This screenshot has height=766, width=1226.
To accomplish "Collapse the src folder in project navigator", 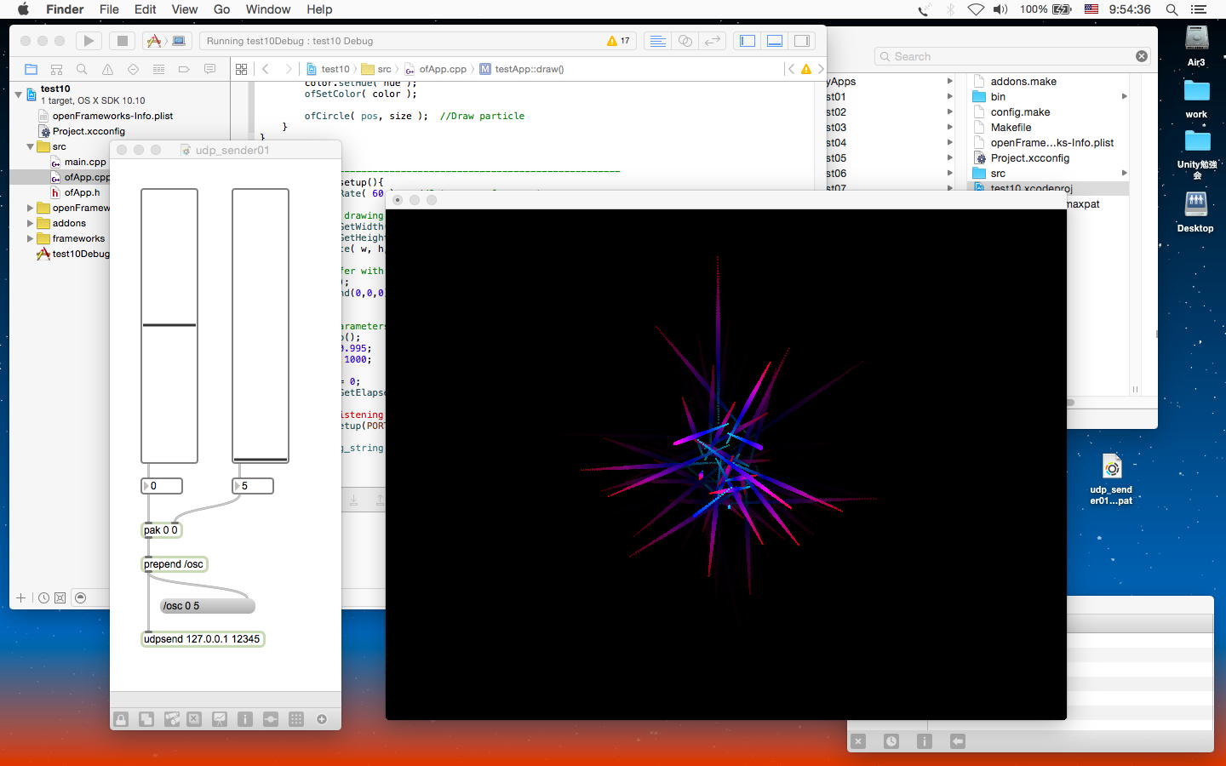I will [31, 146].
